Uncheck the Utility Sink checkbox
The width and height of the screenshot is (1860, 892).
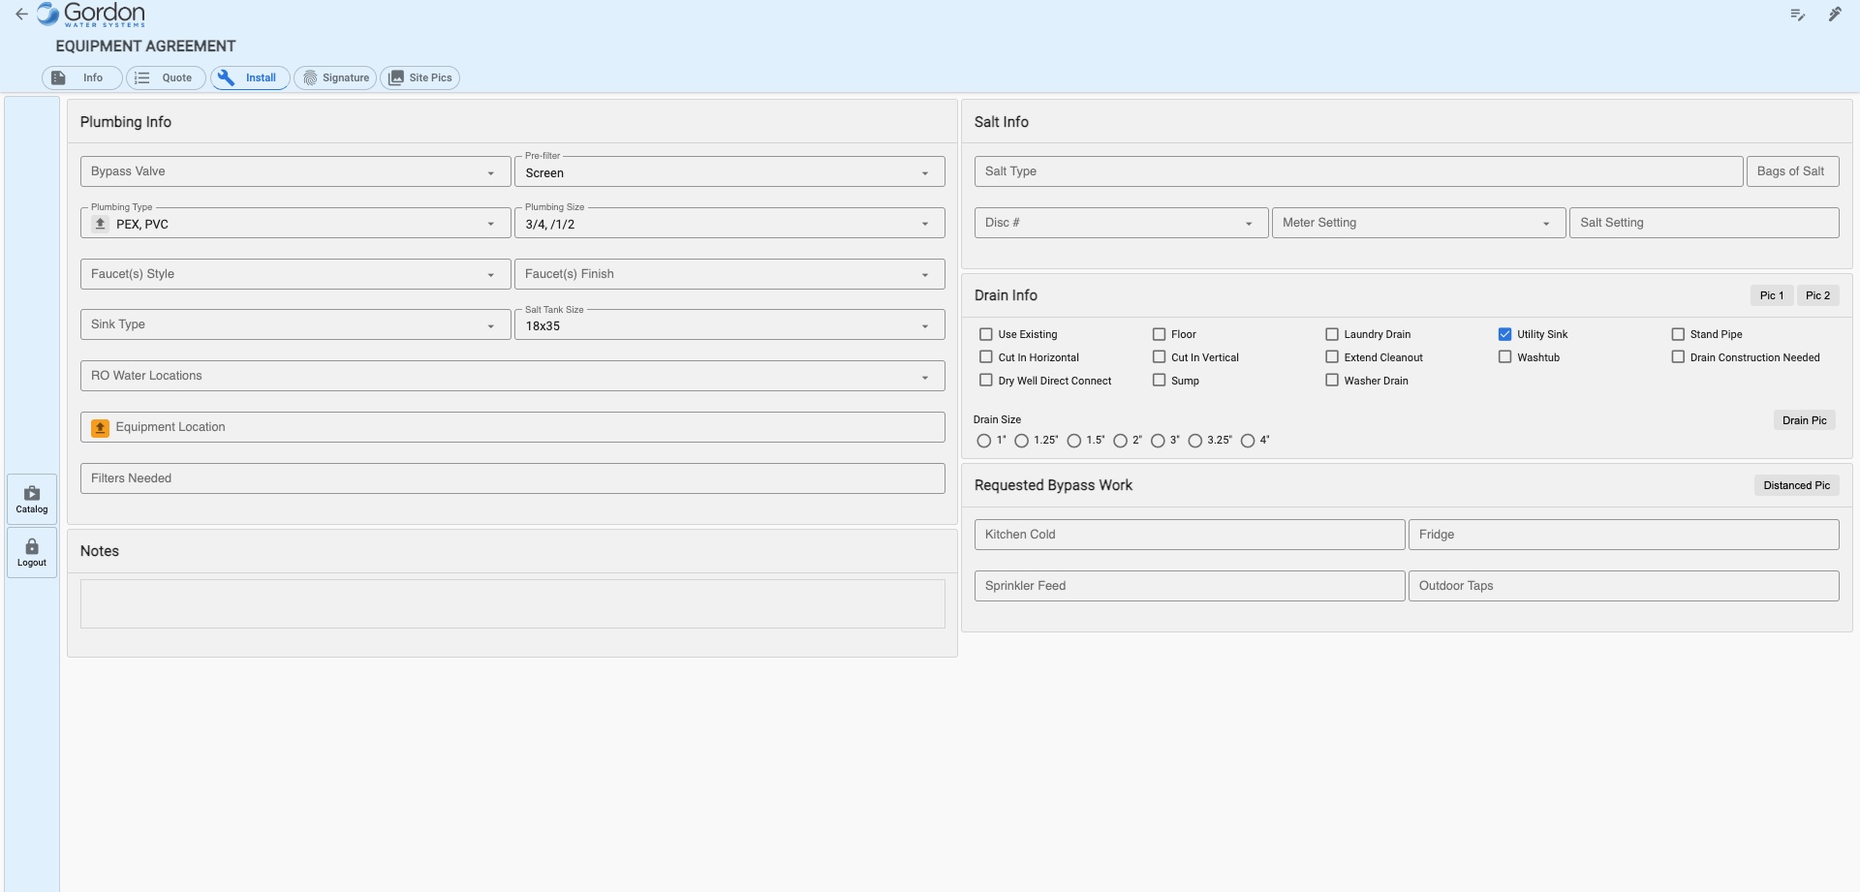point(1504,334)
